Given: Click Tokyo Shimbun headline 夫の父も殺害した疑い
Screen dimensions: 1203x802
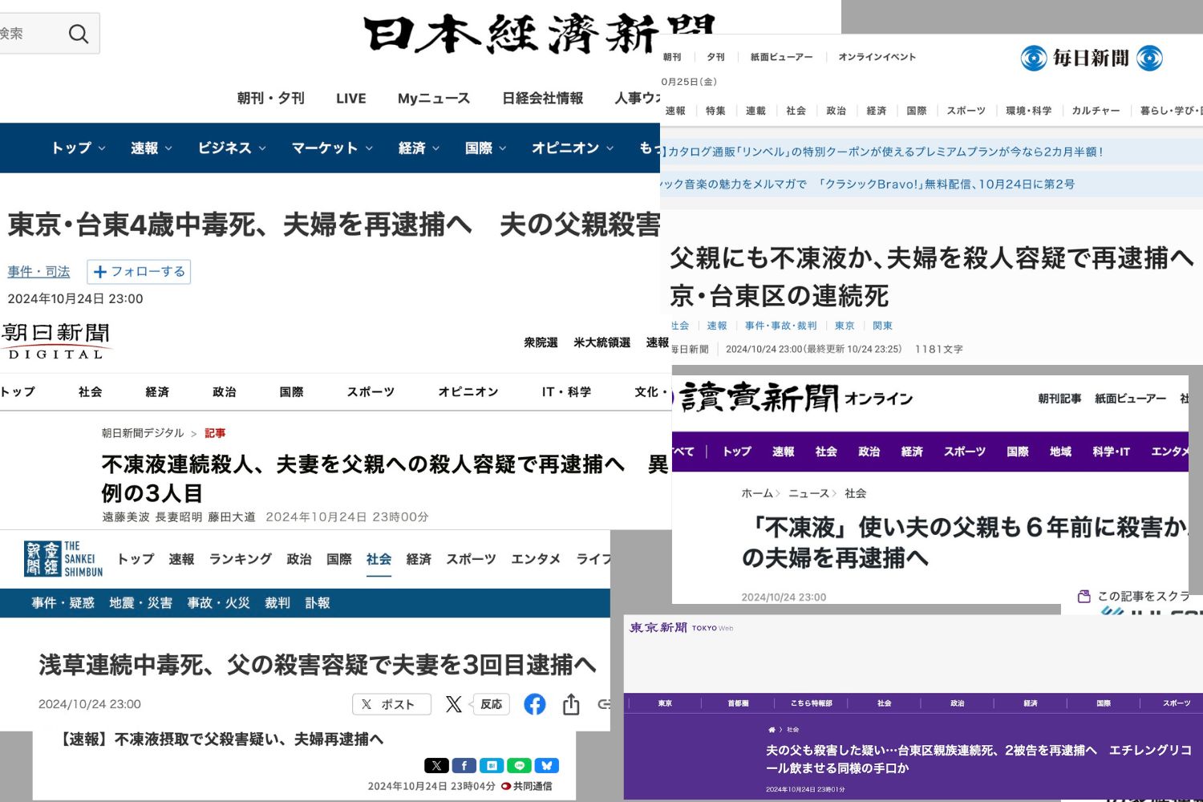Looking at the screenshot, I should coord(978,759).
